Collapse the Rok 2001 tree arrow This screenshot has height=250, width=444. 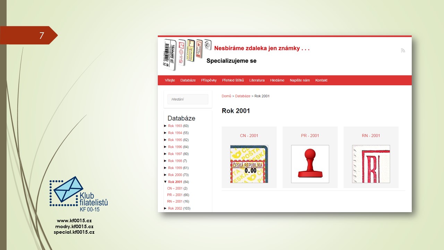[165, 182]
